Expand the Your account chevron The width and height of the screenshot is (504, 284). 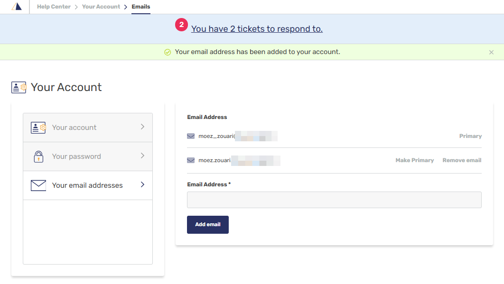pyautogui.click(x=142, y=127)
